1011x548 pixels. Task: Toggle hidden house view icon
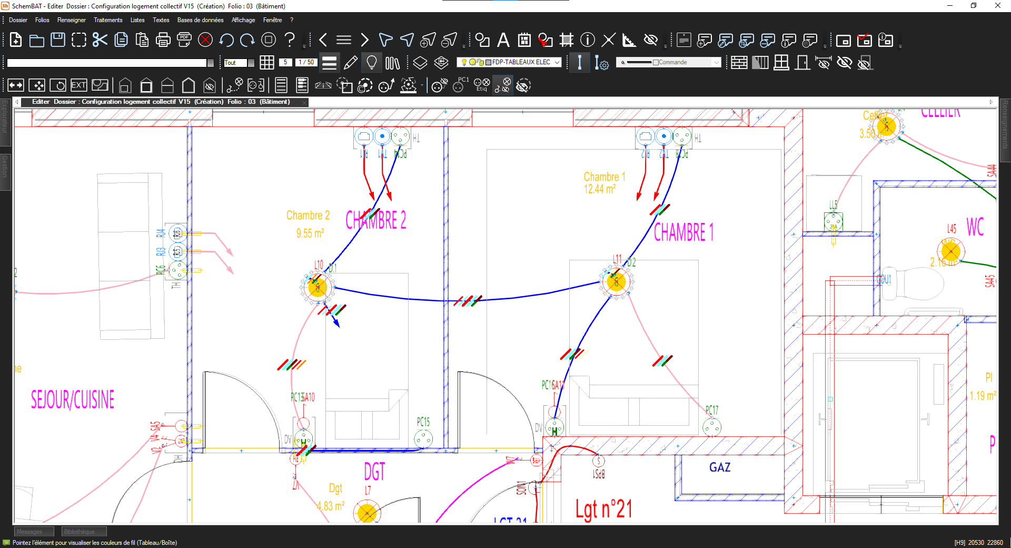pyautogui.click(x=210, y=85)
